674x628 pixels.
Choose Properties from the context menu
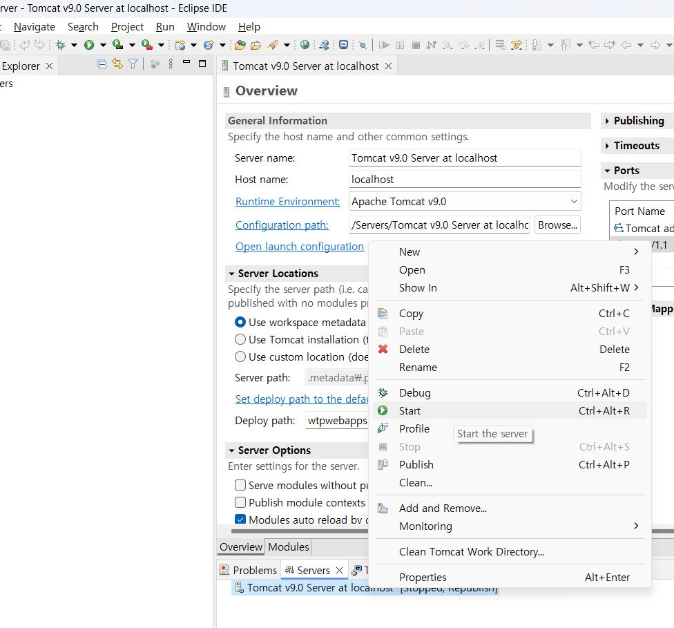tap(510, 578)
